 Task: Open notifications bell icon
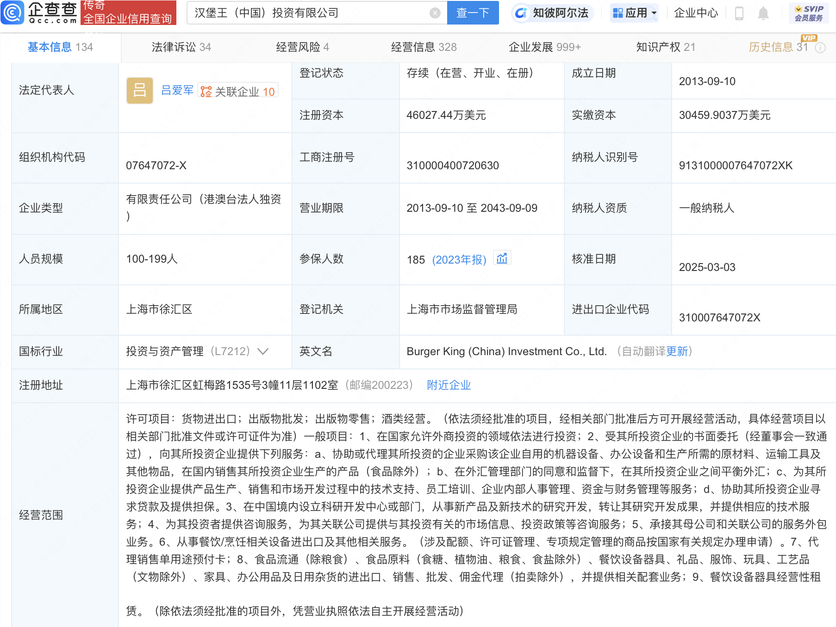(x=763, y=13)
